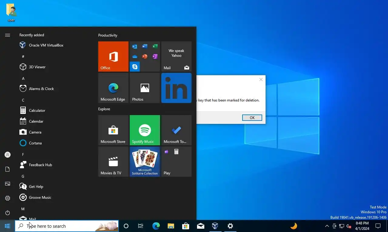Open the Movies & TV tile
The width and height of the screenshot is (388, 232).
pos(113,162)
